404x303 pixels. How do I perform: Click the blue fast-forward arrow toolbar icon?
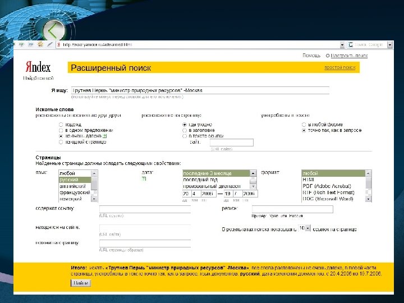point(31,44)
